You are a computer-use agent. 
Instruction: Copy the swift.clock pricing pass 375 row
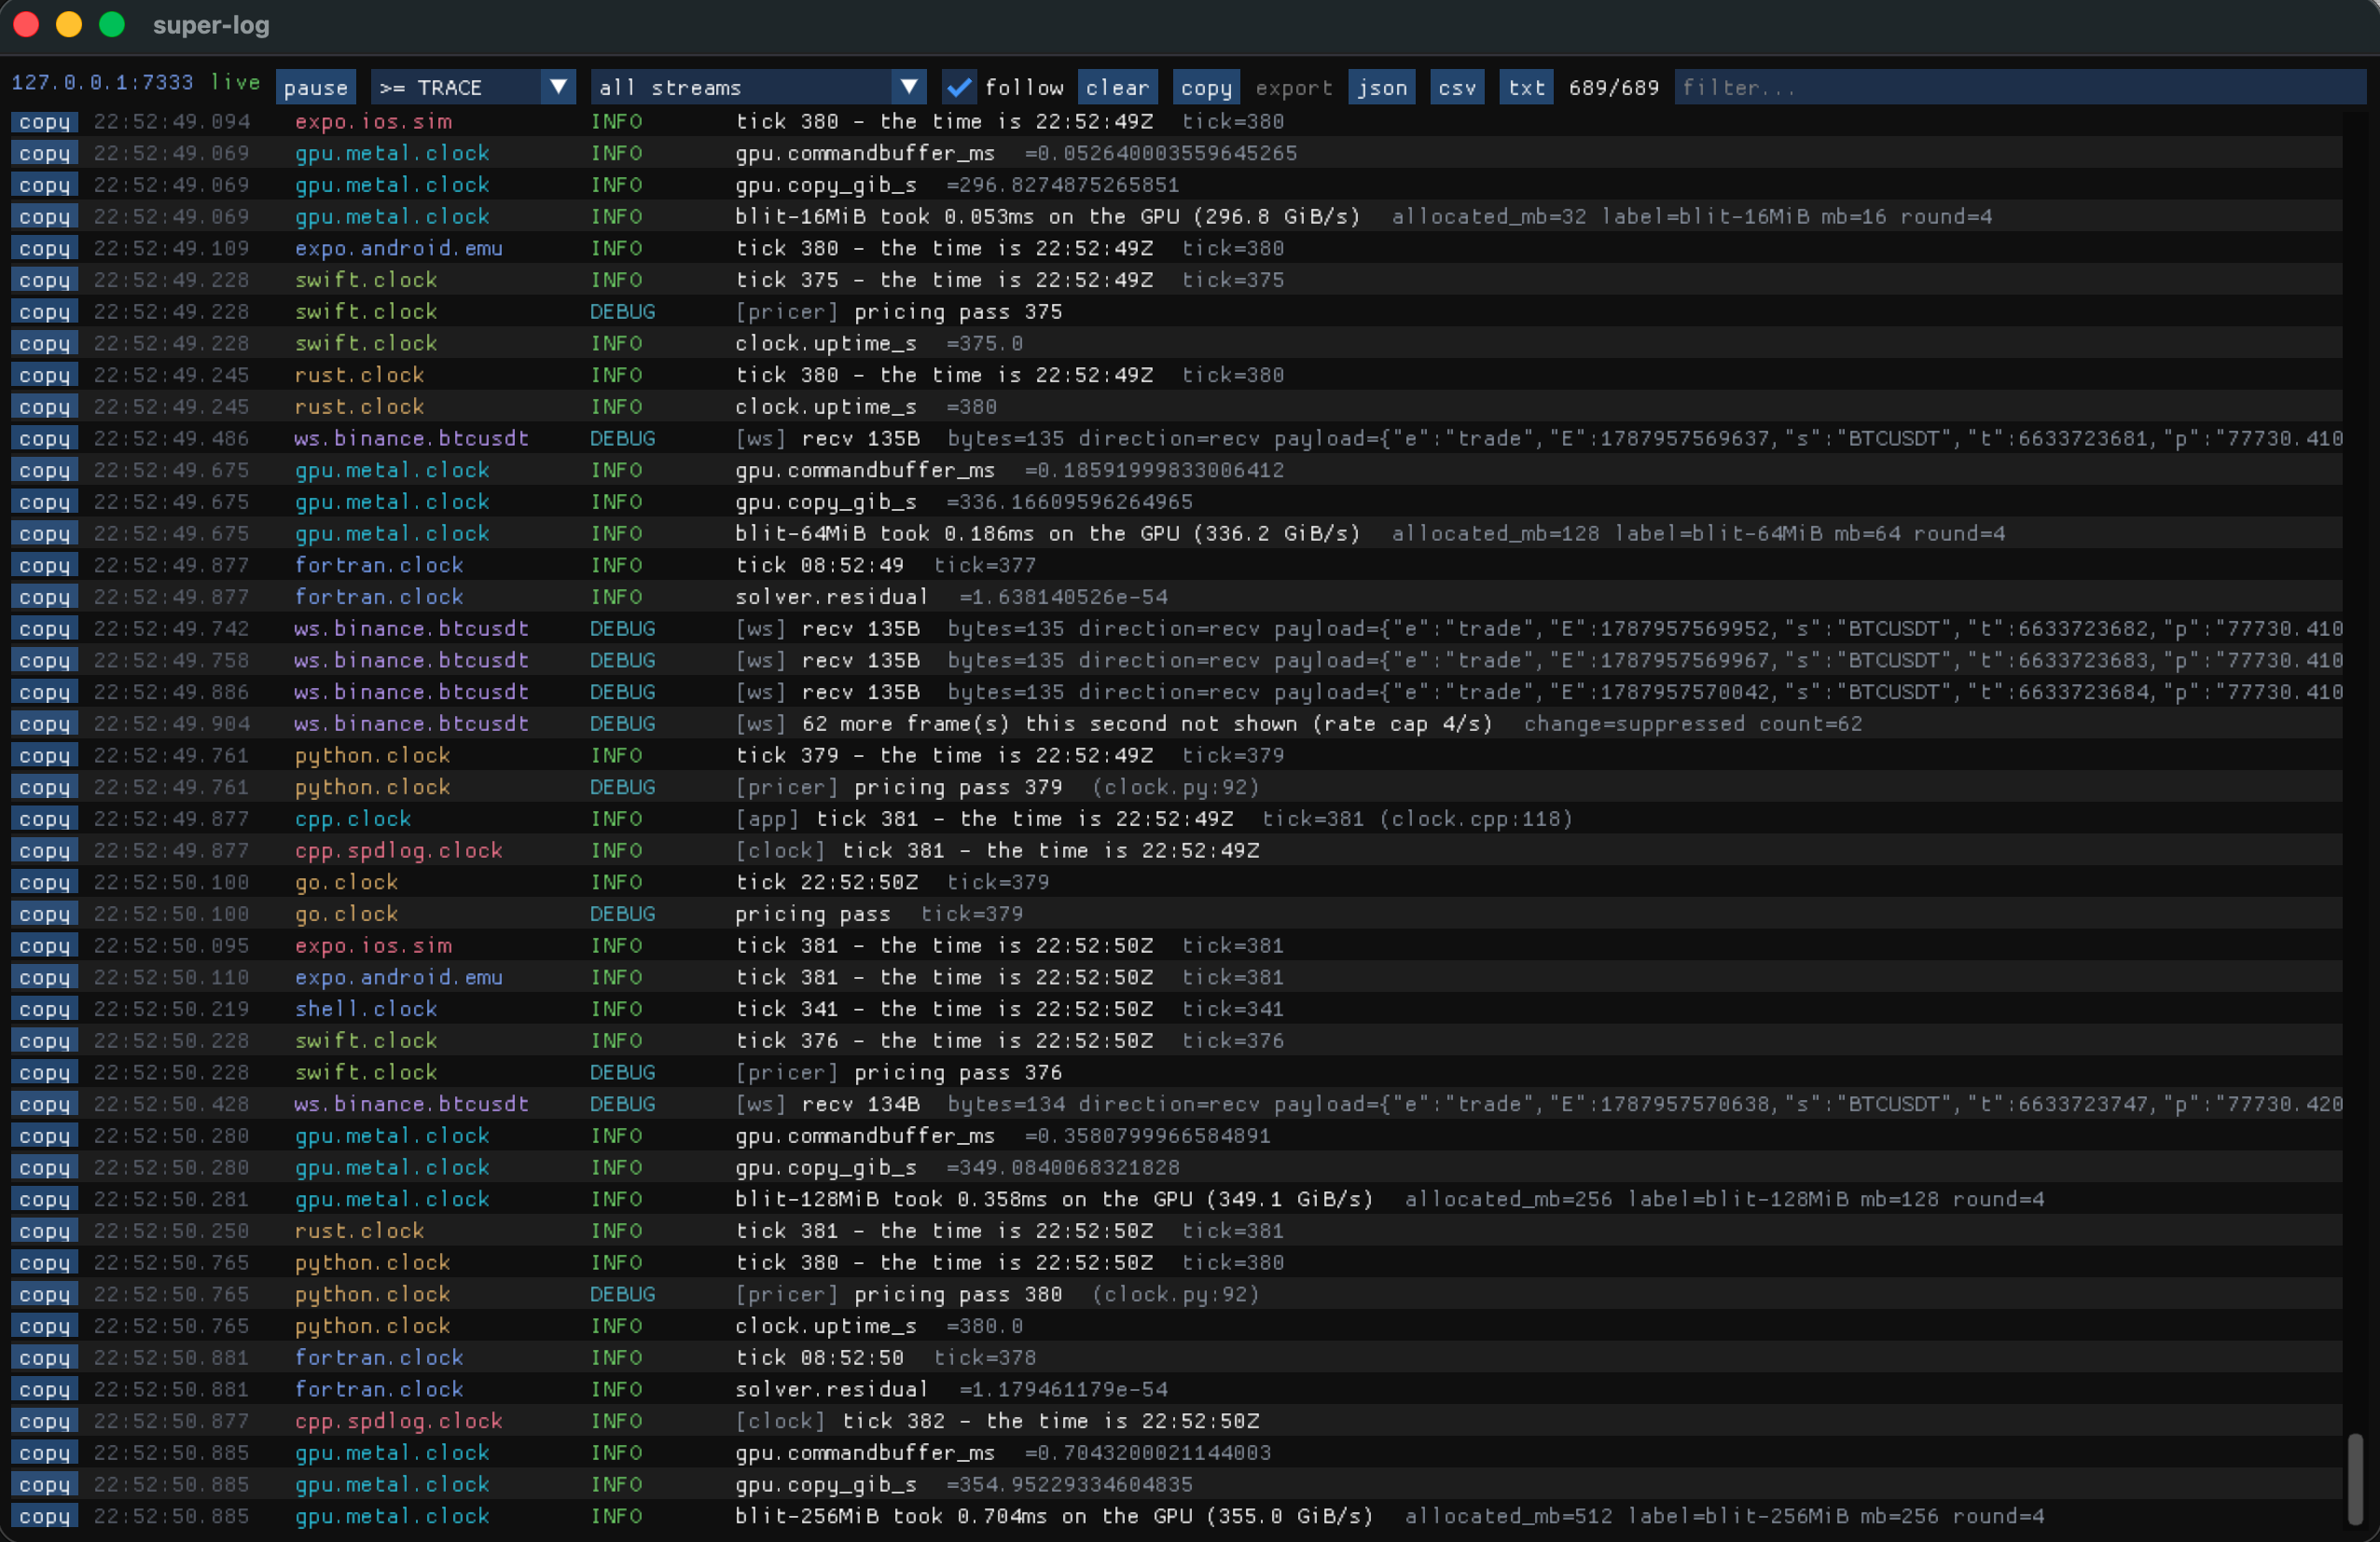click(44, 311)
